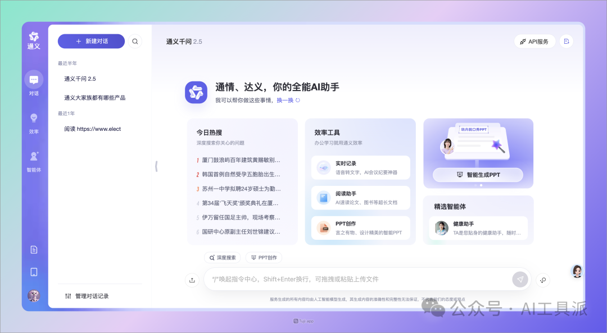Click the 精选智能体 heading
This screenshot has width=607, height=333.
pyautogui.click(x=450, y=207)
